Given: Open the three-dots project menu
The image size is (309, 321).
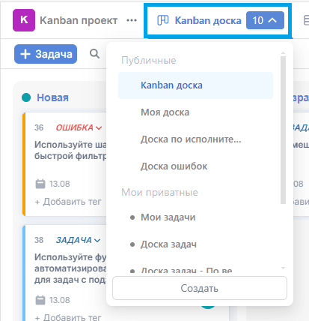Looking at the screenshot, I should tap(132, 20).
